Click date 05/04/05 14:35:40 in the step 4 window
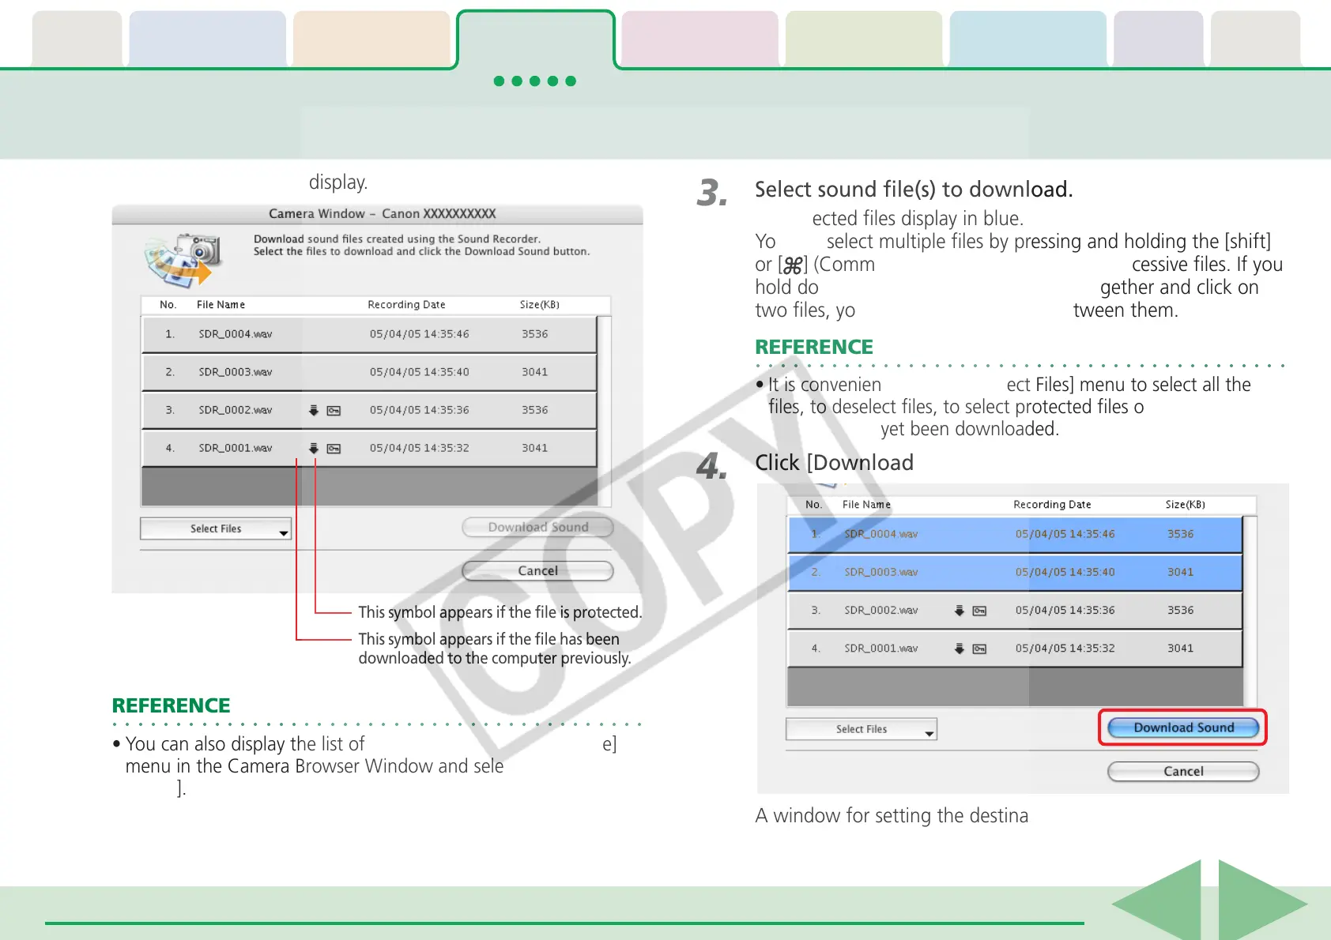1331x940 pixels. pos(1065,573)
